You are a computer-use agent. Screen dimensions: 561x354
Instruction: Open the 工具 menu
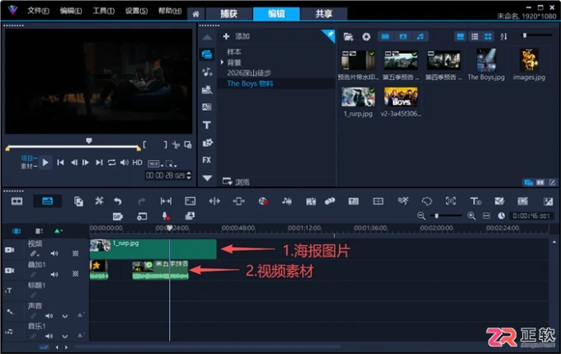click(103, 11)
